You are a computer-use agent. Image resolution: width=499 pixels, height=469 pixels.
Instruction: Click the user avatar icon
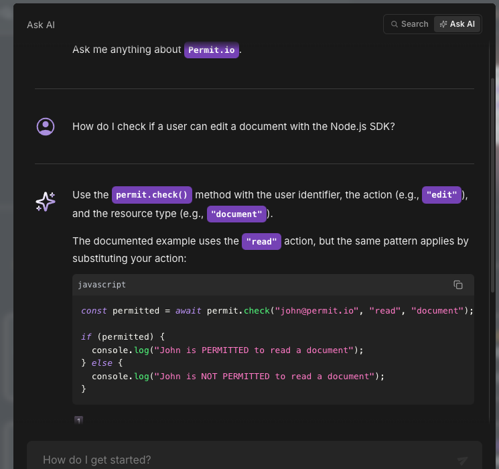[46, 127]
